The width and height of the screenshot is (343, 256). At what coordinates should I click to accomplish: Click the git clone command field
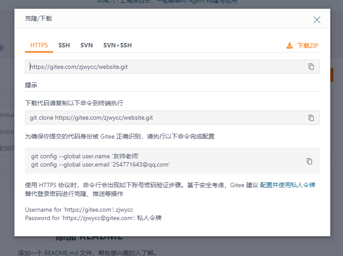(x=164, y=117)
